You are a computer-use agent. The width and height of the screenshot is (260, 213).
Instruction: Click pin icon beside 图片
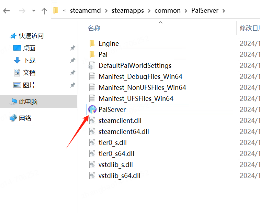[x=72, y=85]
